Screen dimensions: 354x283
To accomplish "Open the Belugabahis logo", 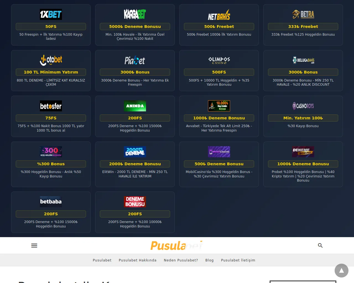I will click(x=303, y=60).
